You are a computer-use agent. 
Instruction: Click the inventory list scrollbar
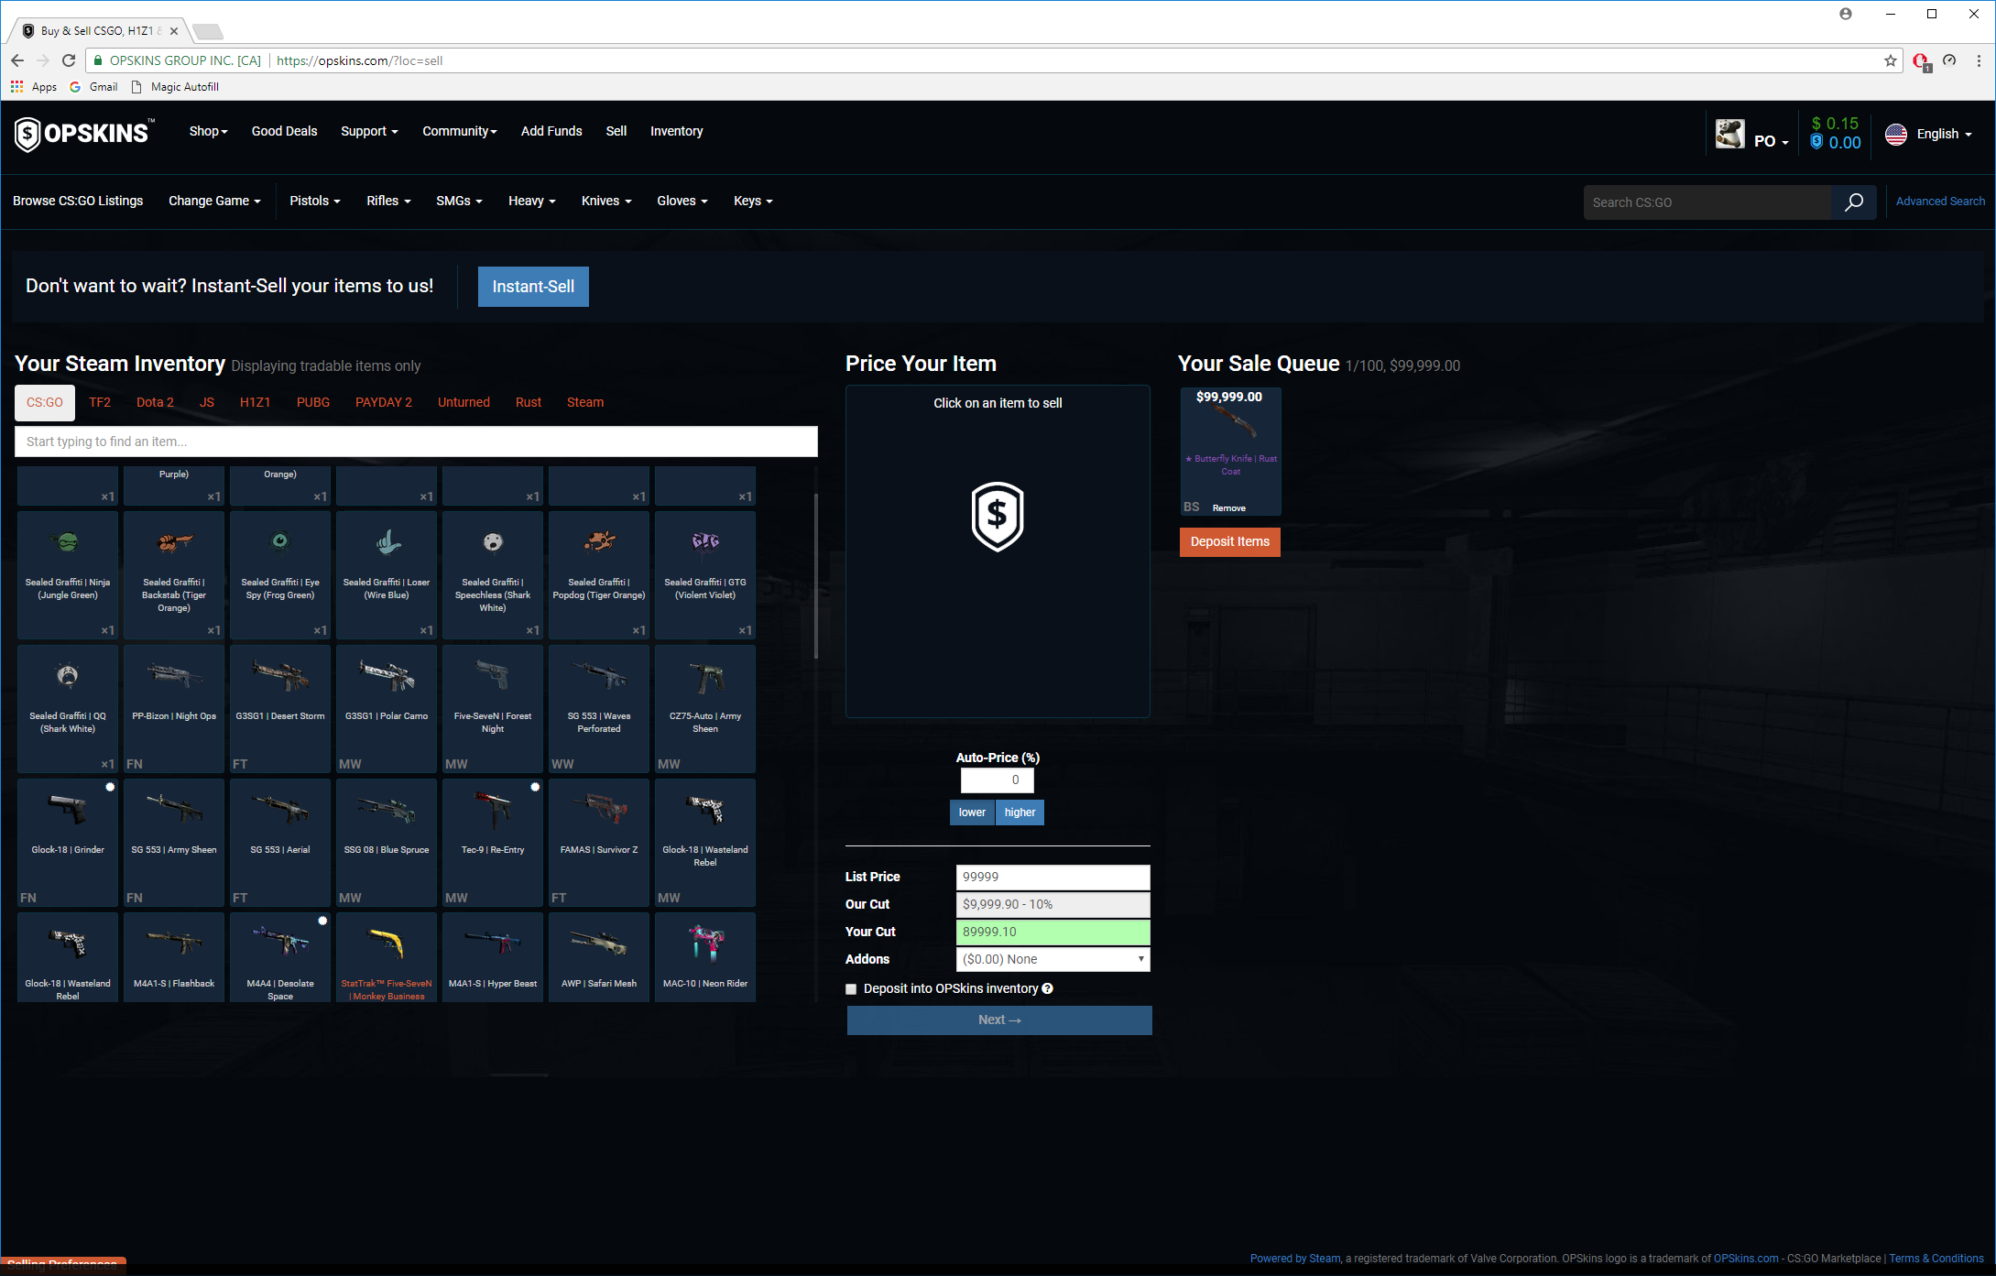[815, 576]
